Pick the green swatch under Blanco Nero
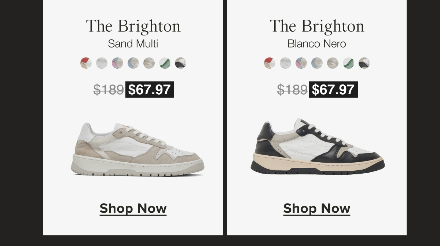 (x=348, y=63)
